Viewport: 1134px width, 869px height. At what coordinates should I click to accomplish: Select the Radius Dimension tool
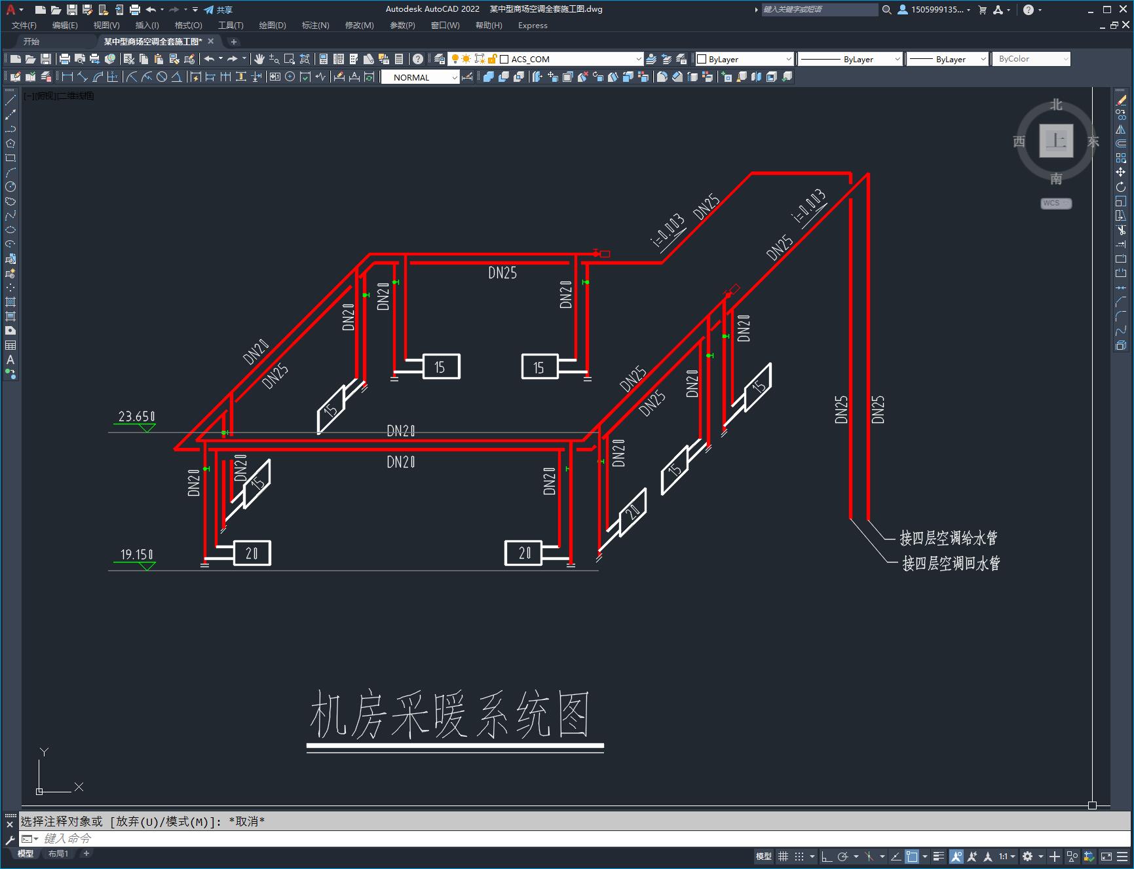coord(132,77)
